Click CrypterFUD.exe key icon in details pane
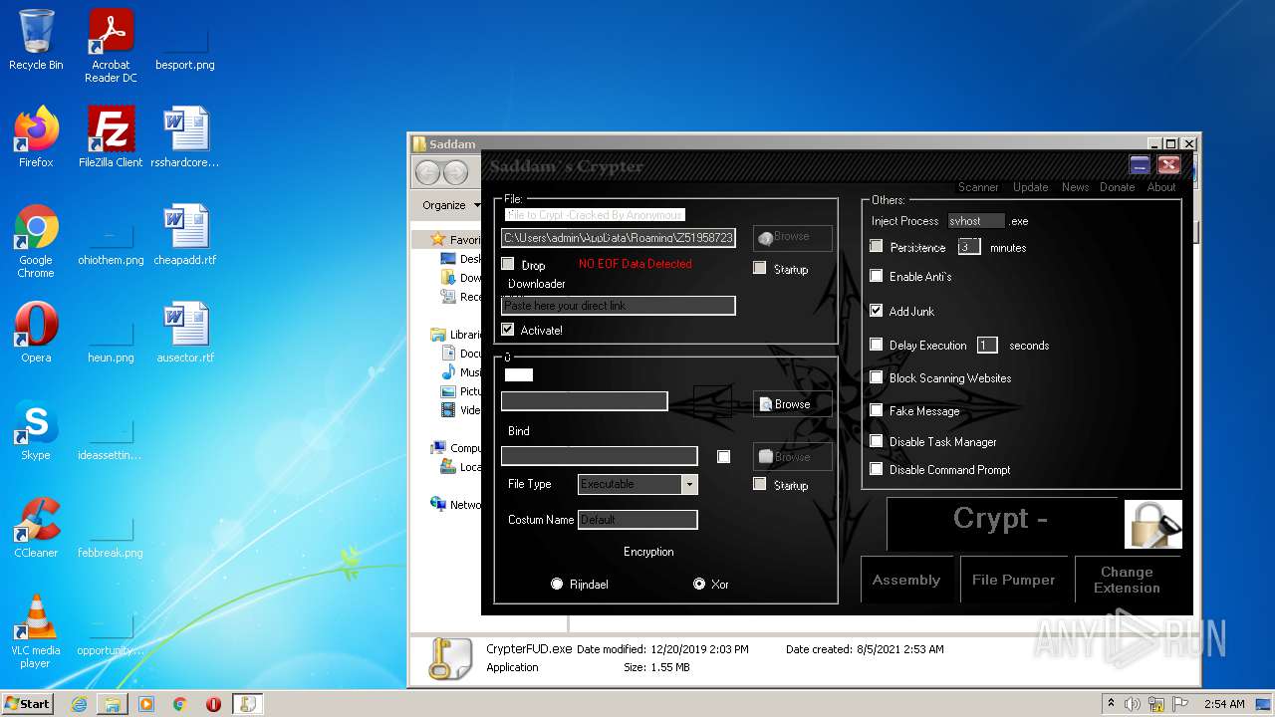This screenshot has width=1275, height=717. click(x=450, y=657)
